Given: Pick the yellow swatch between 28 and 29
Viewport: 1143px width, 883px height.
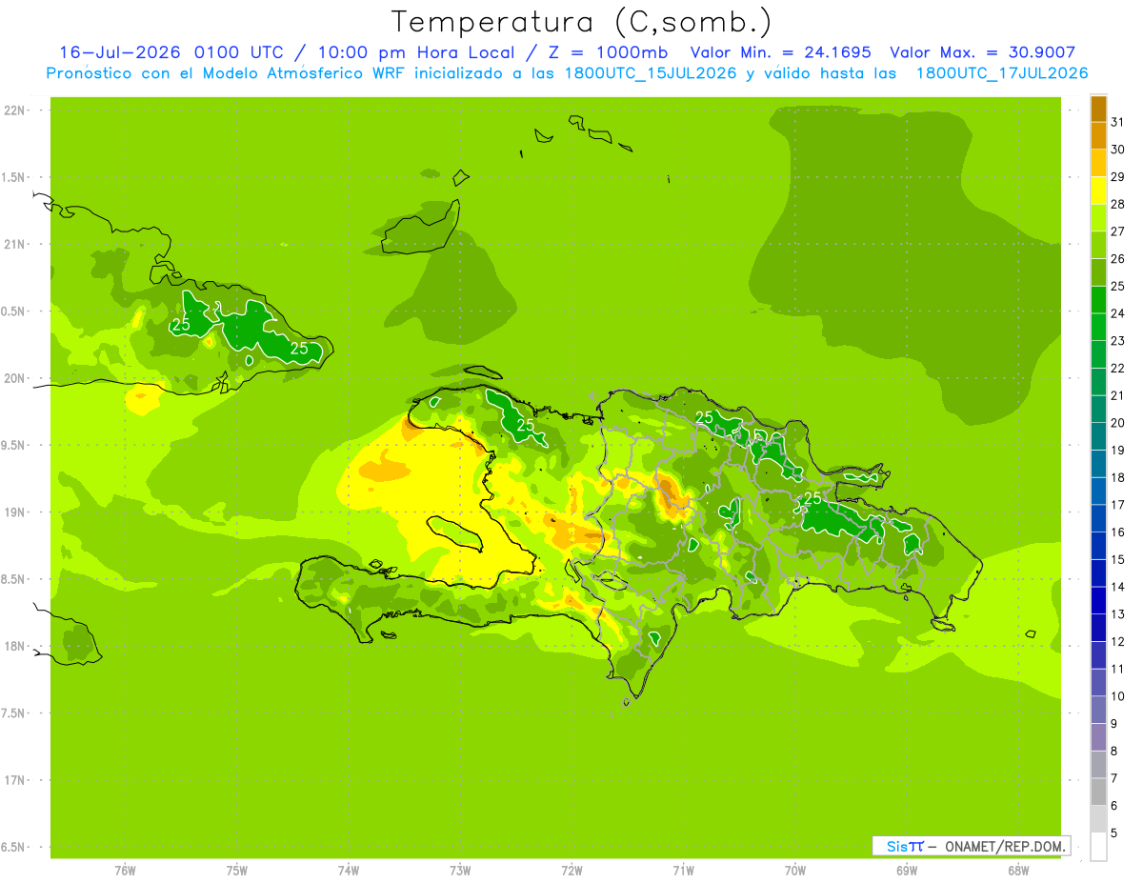Looking at the screenshot, I should coord(1098,191).
